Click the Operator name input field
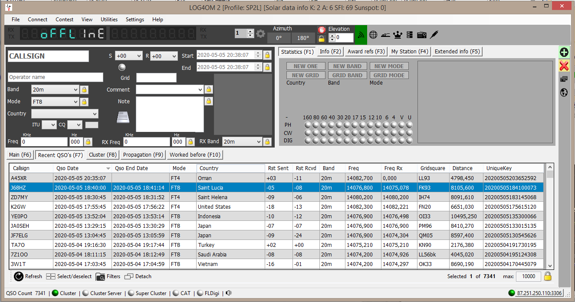Screen dimensions: 575x302 coord(56,77)
